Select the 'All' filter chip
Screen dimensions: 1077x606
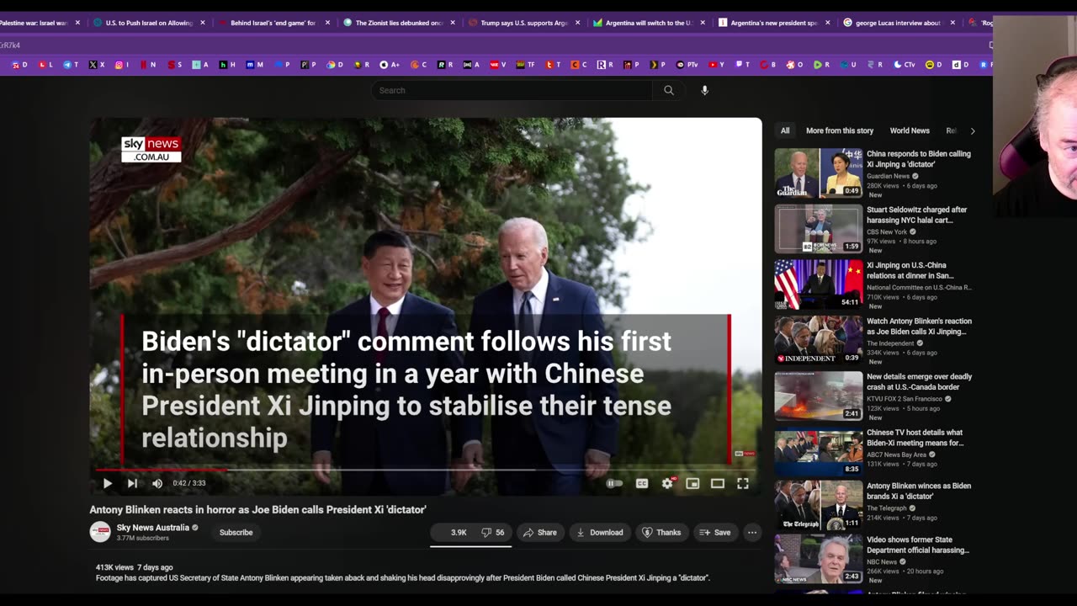click(x=785, y=130)
